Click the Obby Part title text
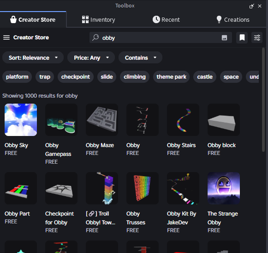The width and height of the screenshot is (268, 253). [17, 214]
